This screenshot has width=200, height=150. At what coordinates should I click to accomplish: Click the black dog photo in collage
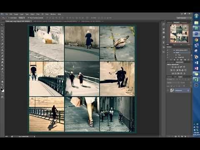pyautogui.click(x=117, y=79)
